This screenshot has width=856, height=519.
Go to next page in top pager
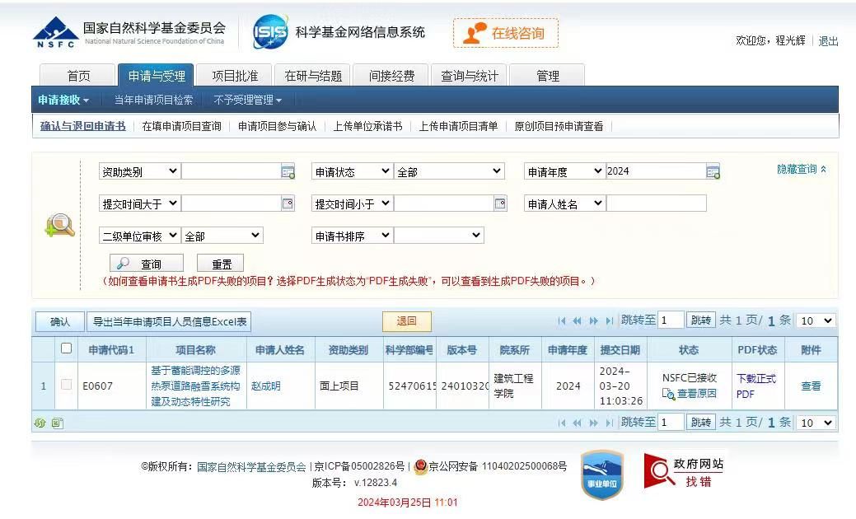[x=593, y=321]
